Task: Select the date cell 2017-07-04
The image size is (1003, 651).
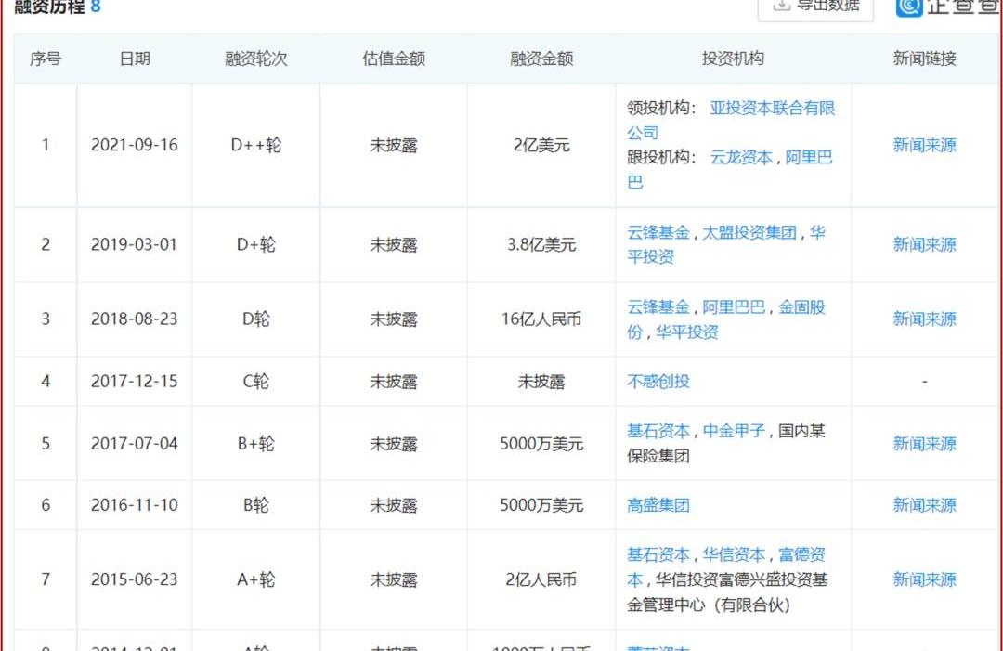Action: point(135,444)
